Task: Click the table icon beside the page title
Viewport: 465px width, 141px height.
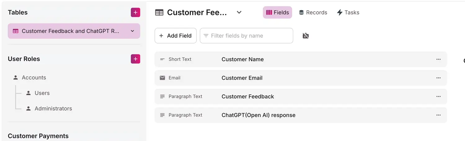Action: (x=159, y=12)
